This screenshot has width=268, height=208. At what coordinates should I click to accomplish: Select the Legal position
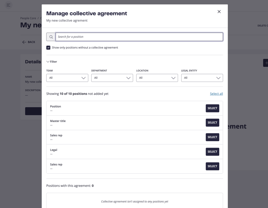tap(212, 152)
